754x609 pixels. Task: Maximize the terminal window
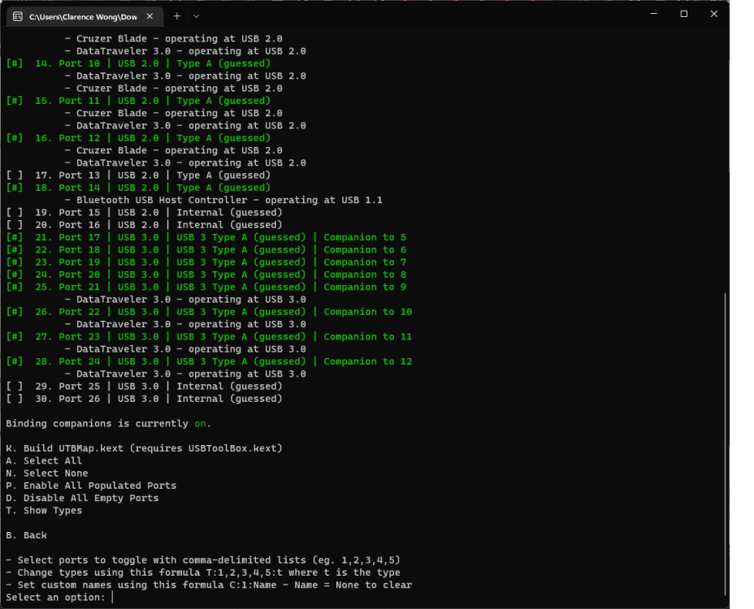pyautogui.click(x=684, y=14)
